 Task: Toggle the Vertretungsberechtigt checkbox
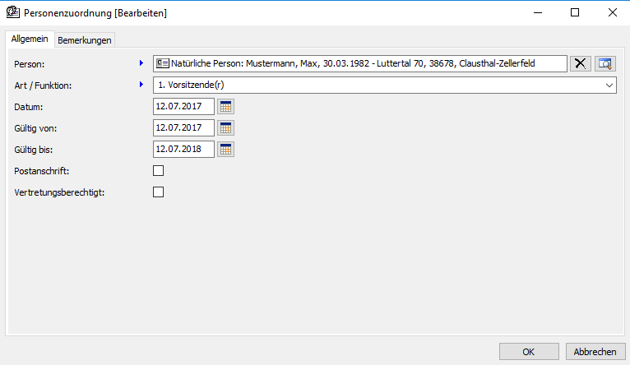coord(159,192)
